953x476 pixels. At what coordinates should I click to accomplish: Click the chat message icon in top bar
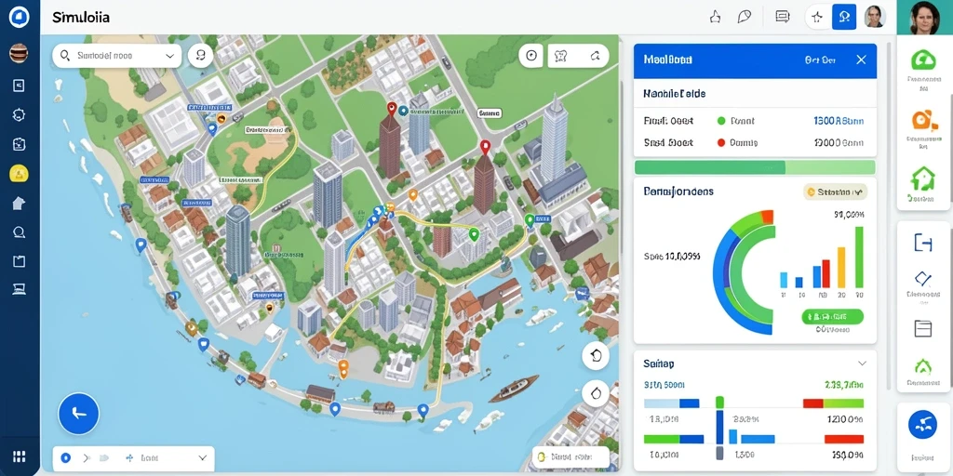click(x=783, y=17)
